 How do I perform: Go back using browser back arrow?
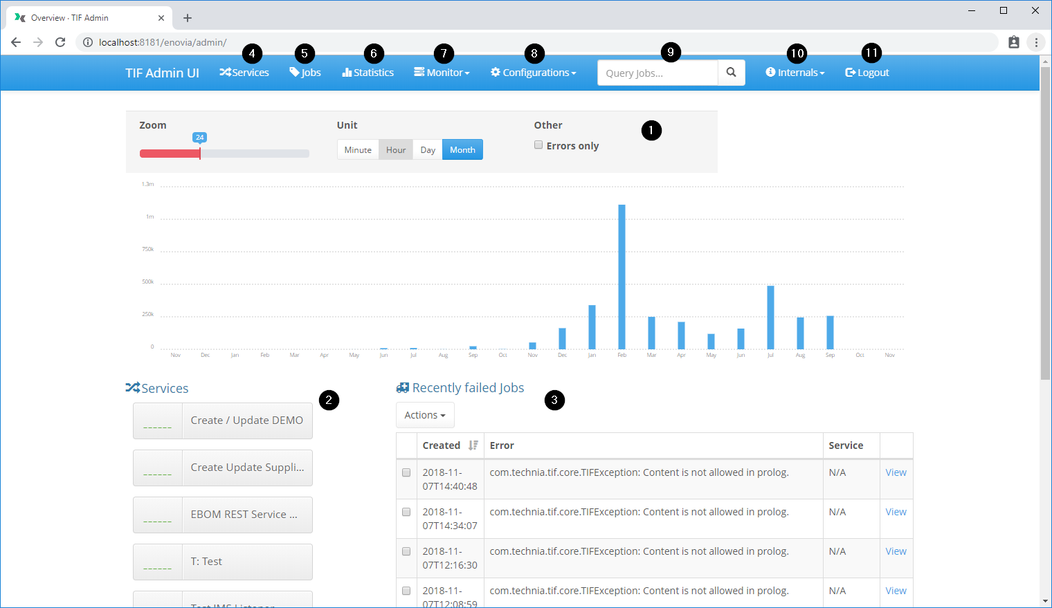[16, 42]
